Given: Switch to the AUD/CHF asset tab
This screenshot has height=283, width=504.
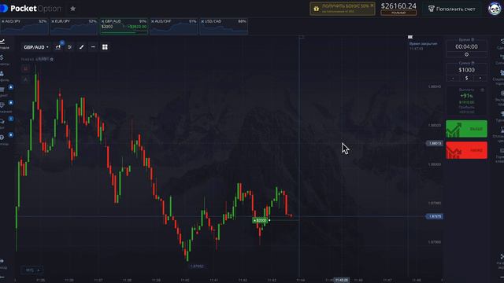Looking at the screenshot, I should coord(174,26).
